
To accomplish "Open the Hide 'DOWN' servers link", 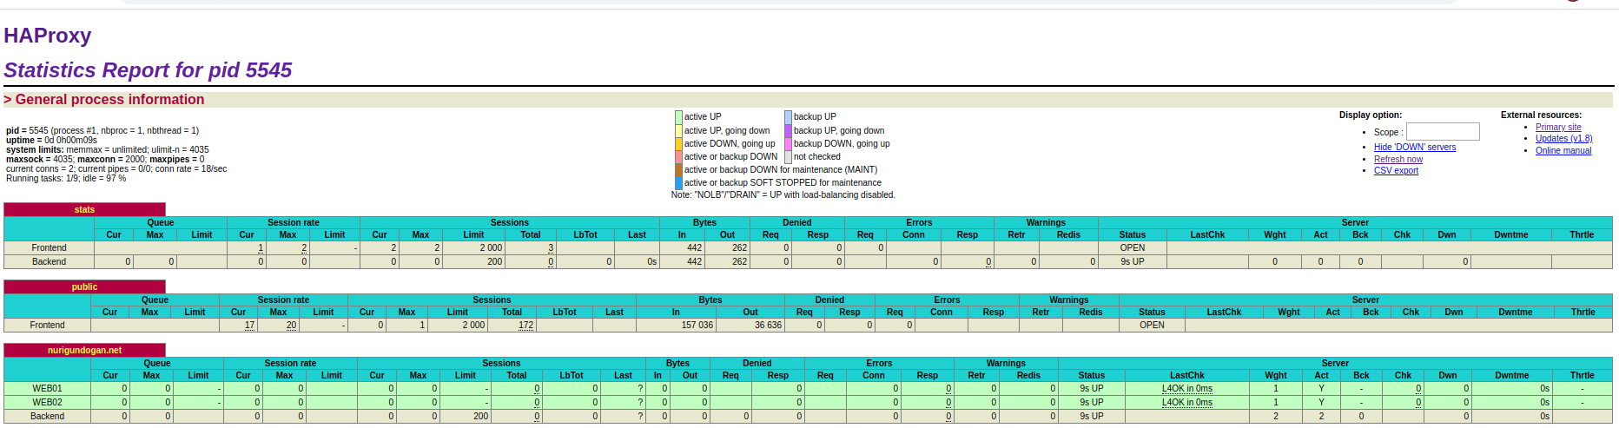I will coord(1414,148).
